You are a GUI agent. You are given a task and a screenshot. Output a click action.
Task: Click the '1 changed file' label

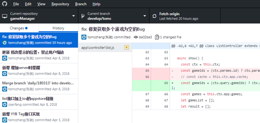pyautogui.click(x=171, y=37)
